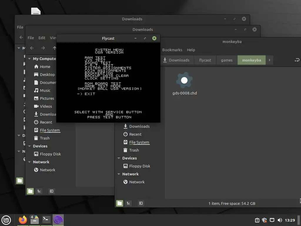Show places sidebar in monkeyba window

click(120, 203)
